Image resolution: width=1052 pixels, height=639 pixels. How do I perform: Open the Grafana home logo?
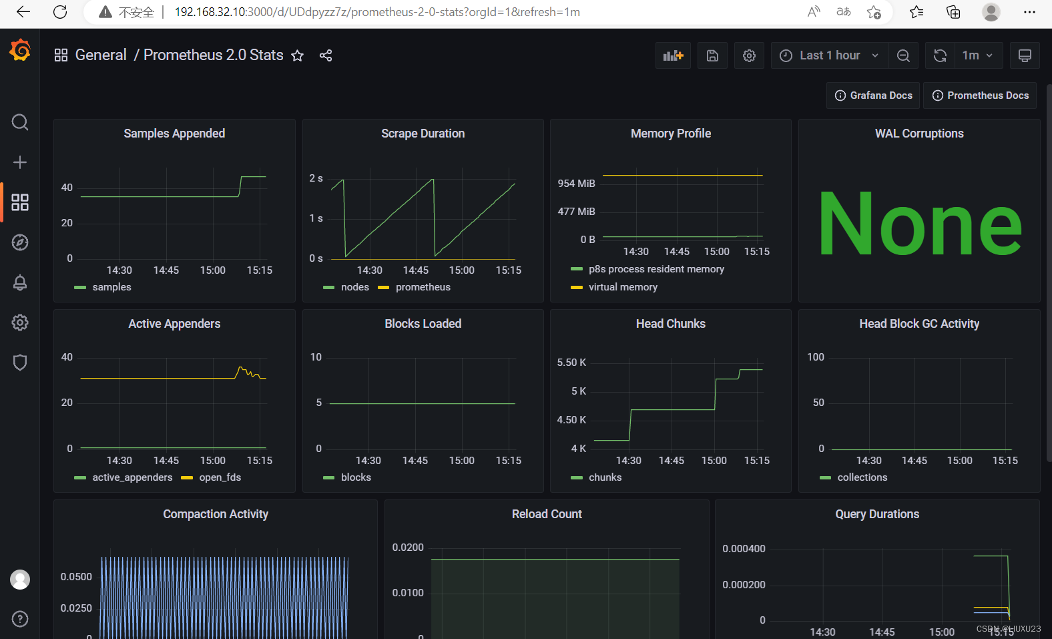20,50
